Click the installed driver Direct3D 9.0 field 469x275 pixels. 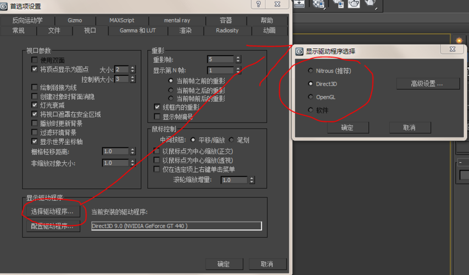176,226
